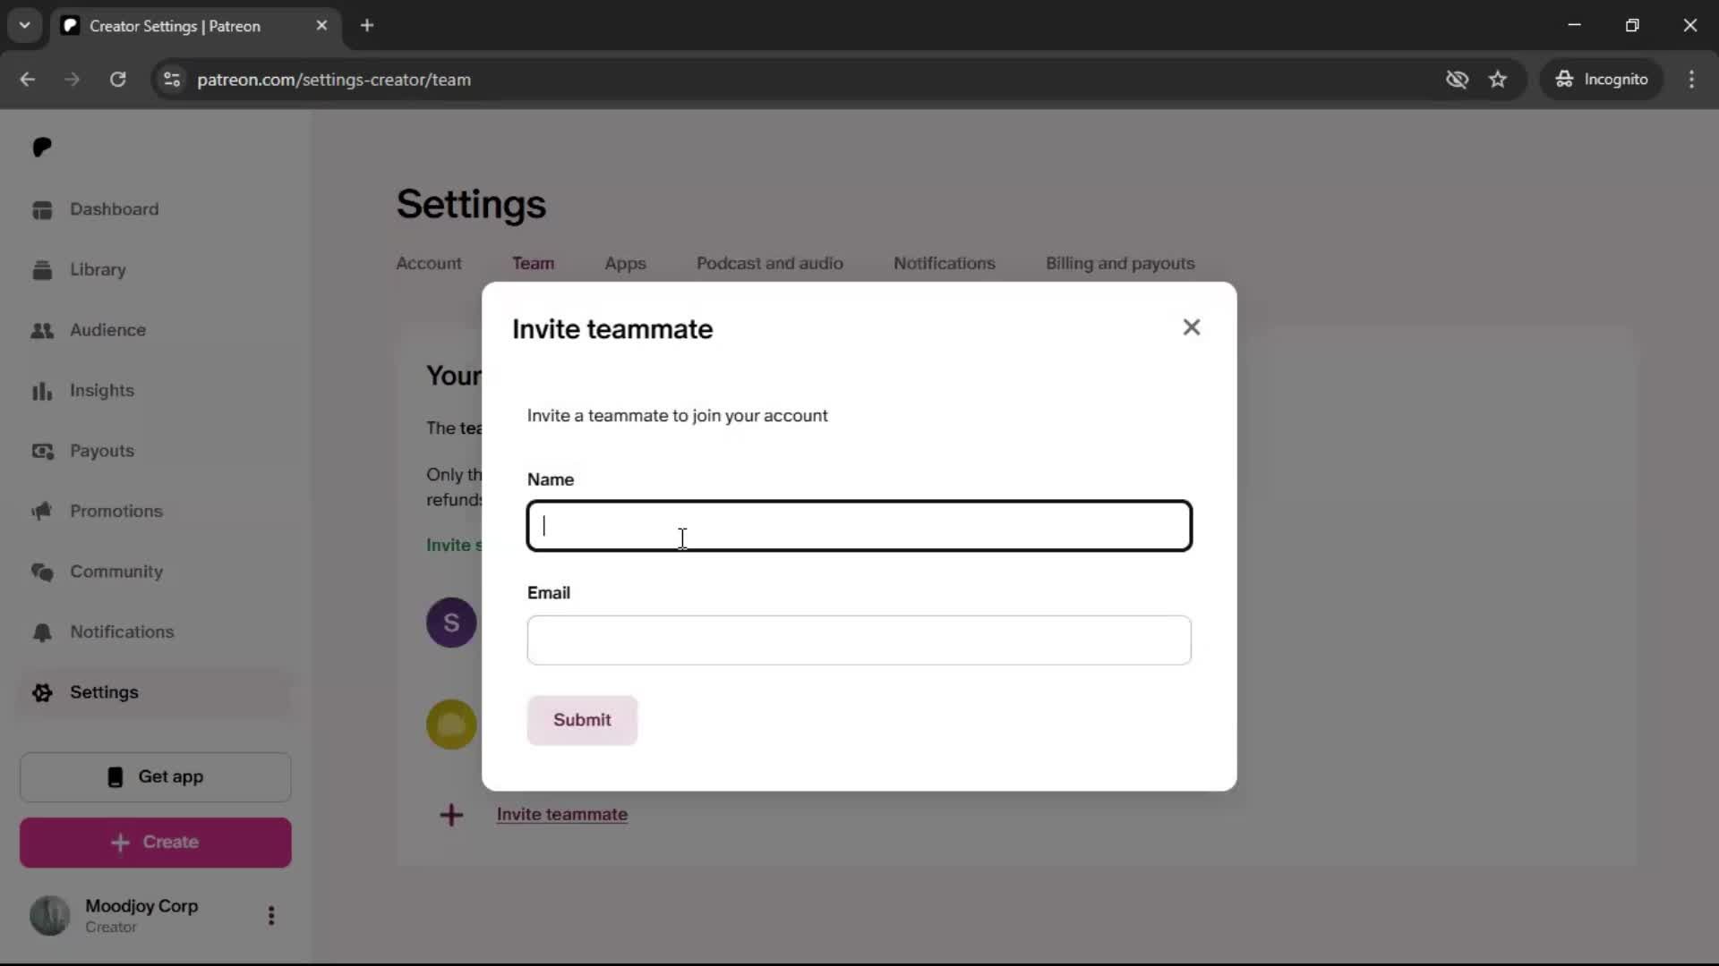Viewport: 1719px width, 966px height.
Task: Open Insights icon in sidebar
Action: (42, 391)
